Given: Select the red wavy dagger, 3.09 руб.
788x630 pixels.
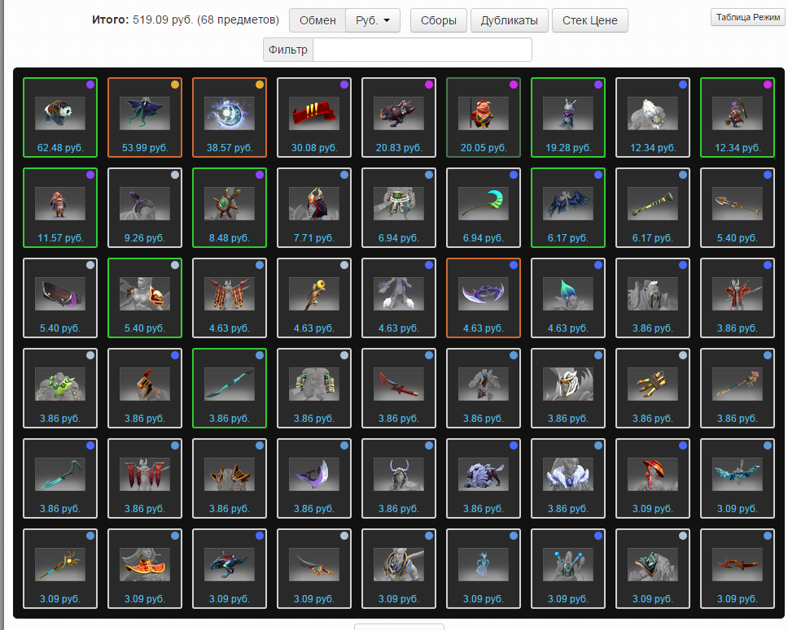Looking at the screenshot, I should [x=738, y=569].
